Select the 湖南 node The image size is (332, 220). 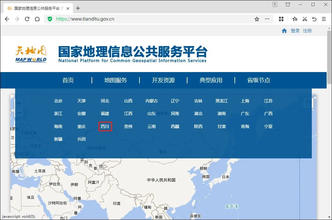click(x=222, y=114)
